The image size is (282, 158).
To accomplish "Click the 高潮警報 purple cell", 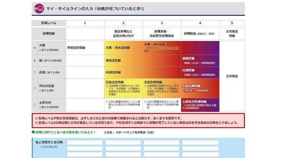I will 200,72.
